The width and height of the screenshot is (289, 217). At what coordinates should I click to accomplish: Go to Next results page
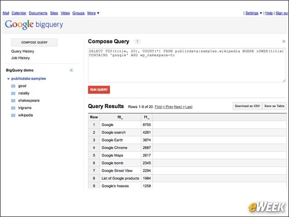[179, 107]
